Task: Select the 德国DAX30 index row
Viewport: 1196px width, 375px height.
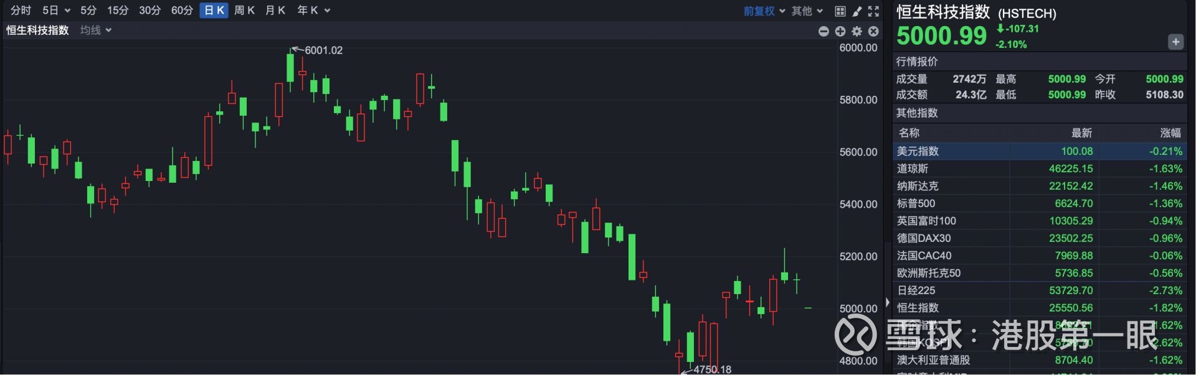Action: (1040, 238)
